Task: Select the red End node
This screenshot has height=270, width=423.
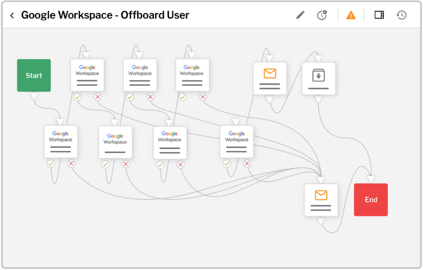Action: point(371,200)
